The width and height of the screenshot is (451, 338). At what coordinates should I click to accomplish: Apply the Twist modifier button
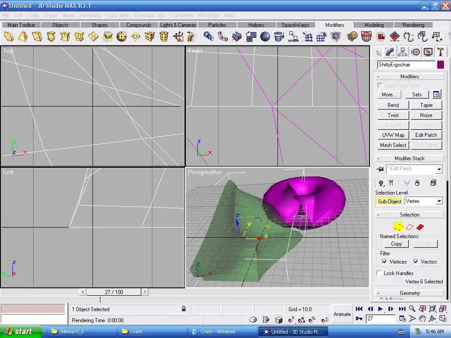tap(393, 115)
